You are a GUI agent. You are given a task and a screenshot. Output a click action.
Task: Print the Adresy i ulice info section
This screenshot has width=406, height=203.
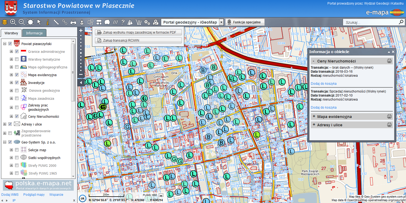[x=389, y=125]
